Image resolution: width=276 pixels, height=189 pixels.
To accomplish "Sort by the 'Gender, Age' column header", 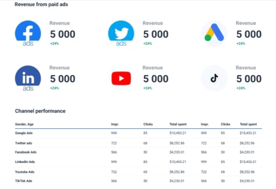I will click(24, 125).
